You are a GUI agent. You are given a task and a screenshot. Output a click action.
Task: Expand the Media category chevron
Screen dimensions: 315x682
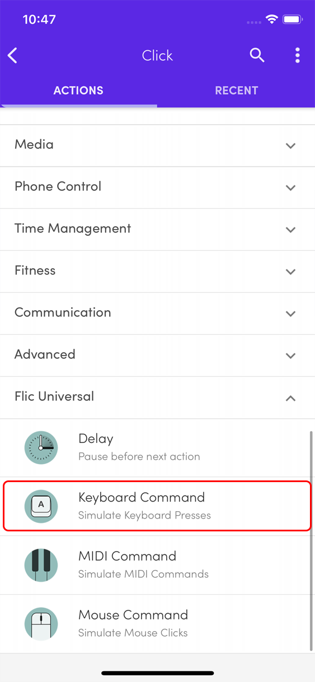pos(290,146)
